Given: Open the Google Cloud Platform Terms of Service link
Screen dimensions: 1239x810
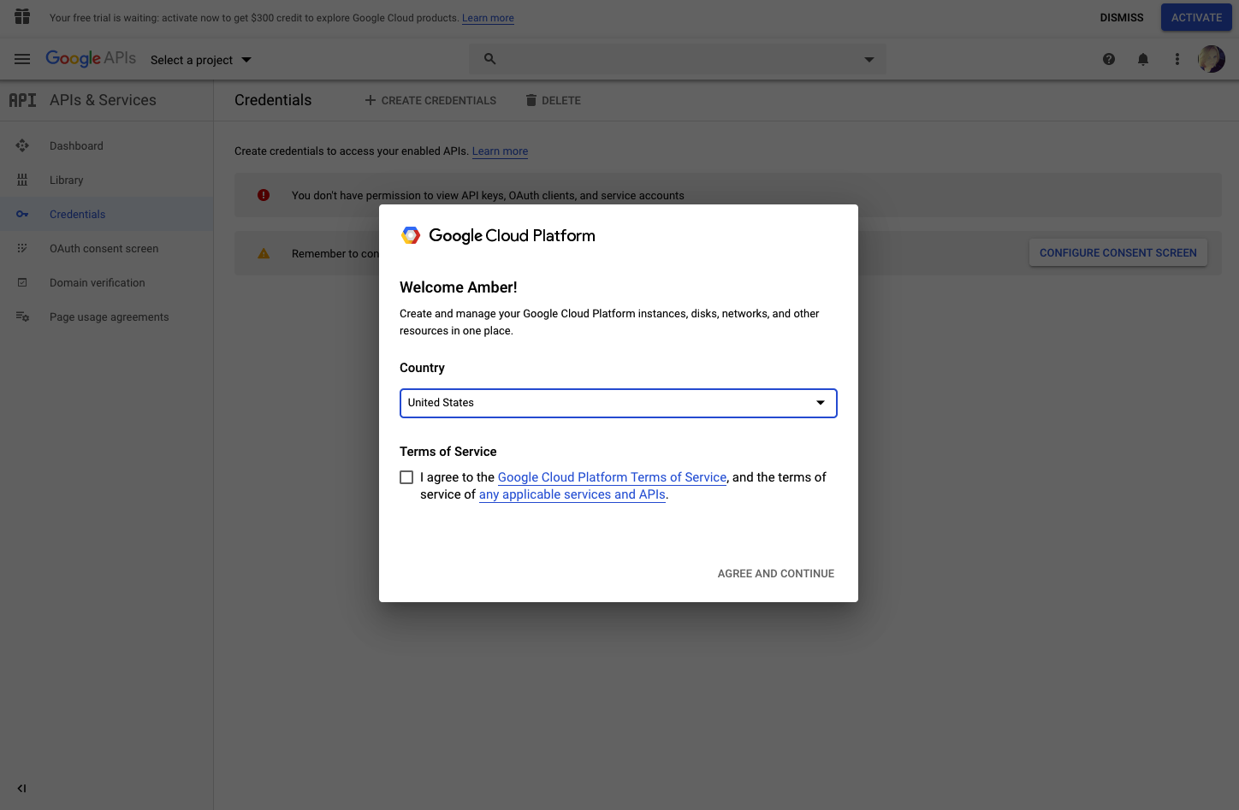Looking at the screenshot, I should pyautogui.click(x=612, y=477).
